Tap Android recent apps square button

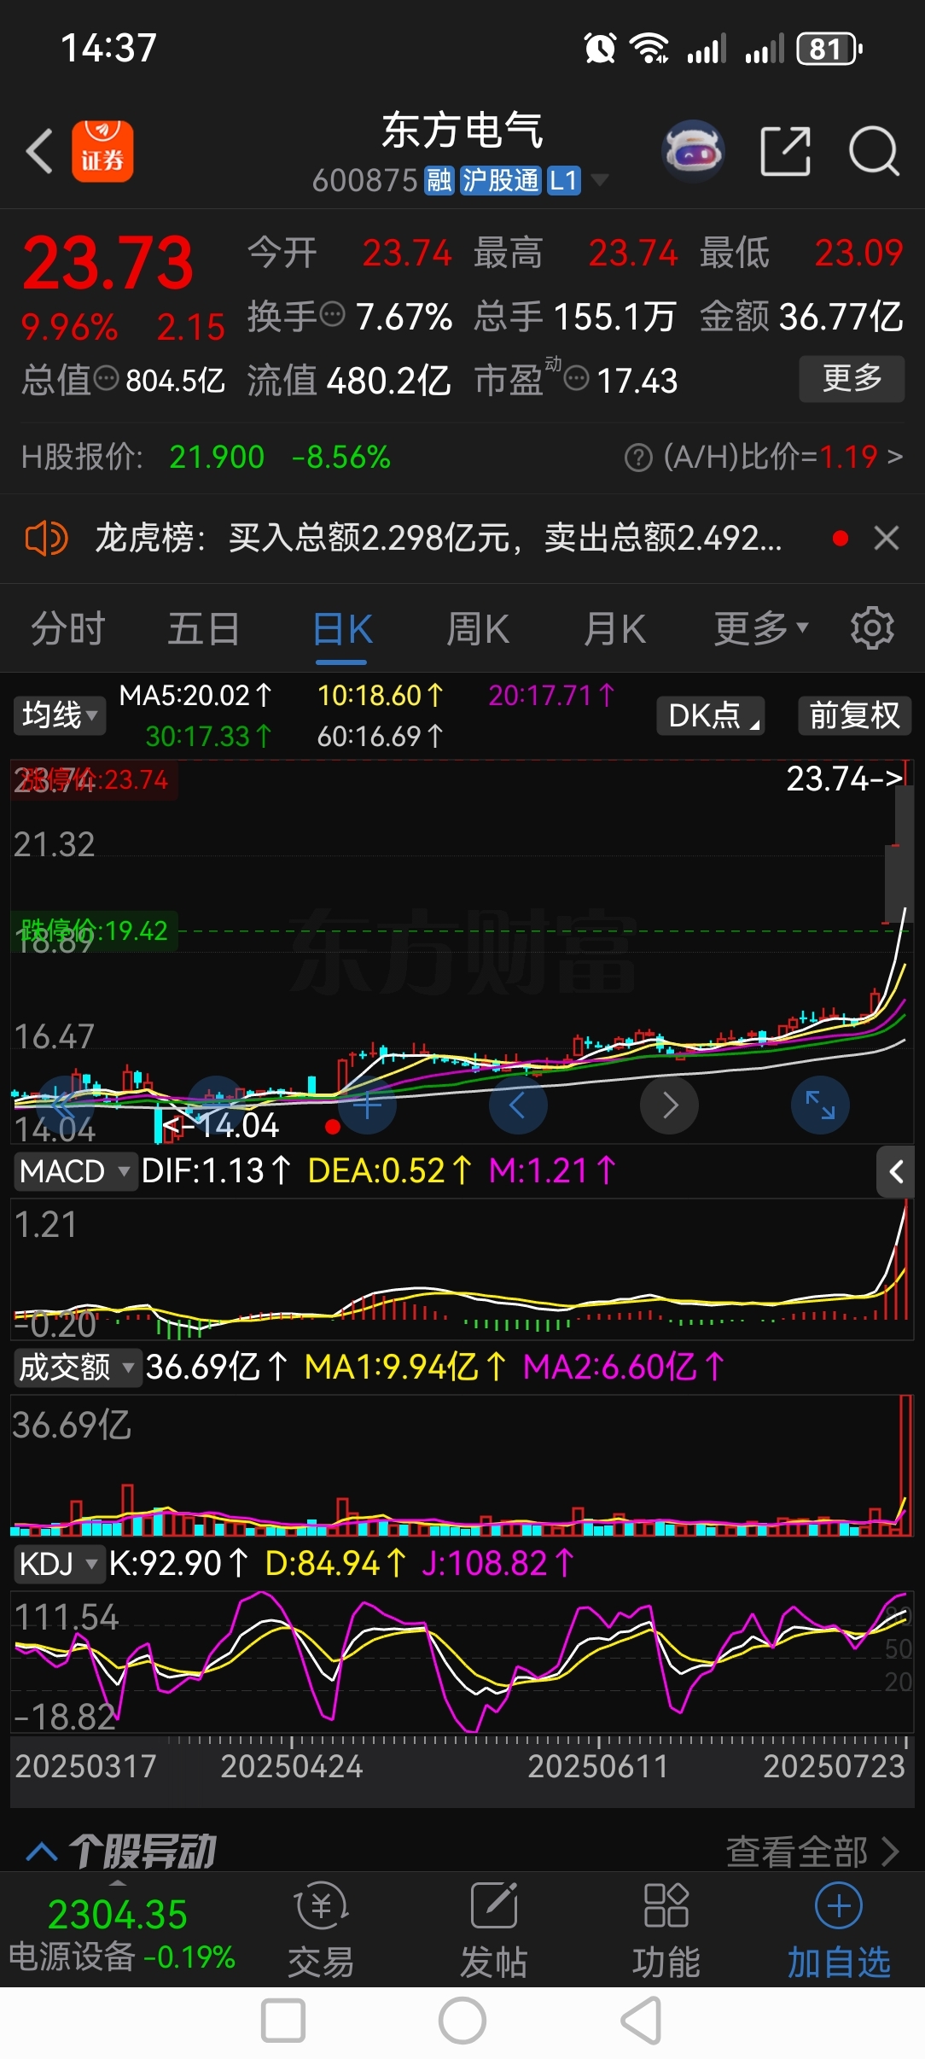[283, 2021]
